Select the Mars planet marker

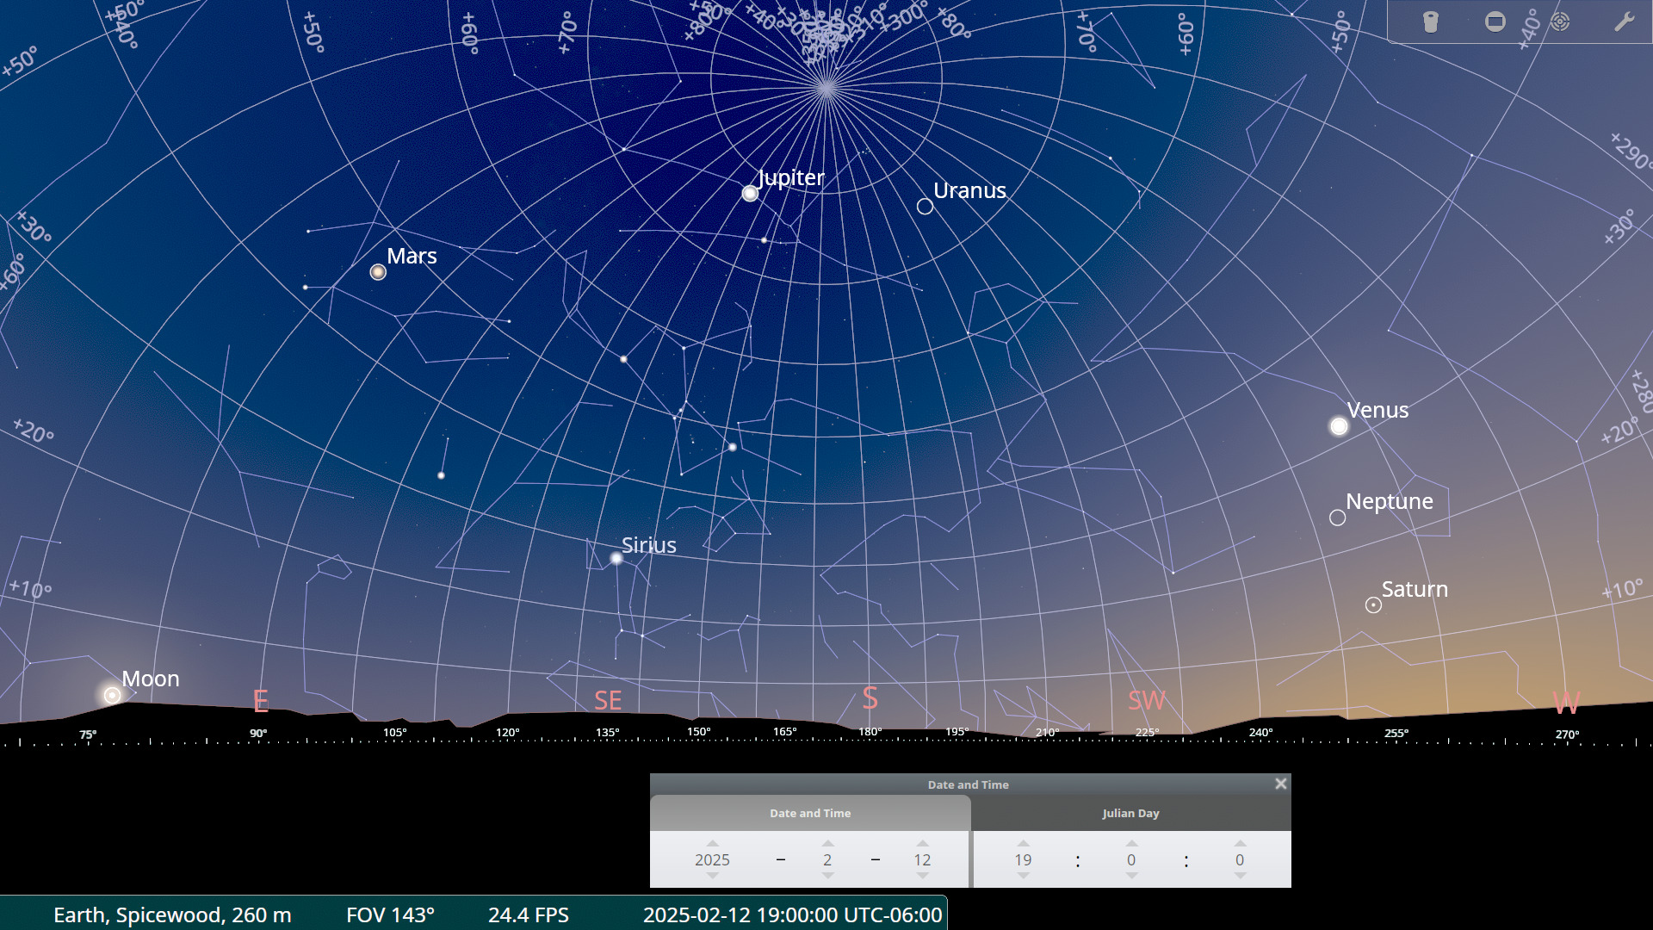pos(378,272)
